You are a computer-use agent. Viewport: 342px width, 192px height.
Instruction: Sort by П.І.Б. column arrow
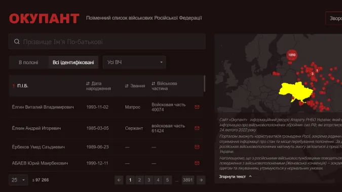14,86
